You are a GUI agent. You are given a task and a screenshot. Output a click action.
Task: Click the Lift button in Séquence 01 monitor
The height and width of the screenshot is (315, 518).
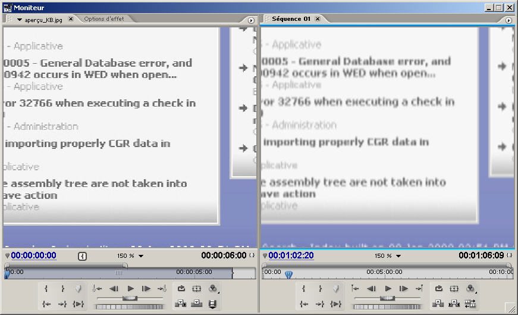pos(438,304)
